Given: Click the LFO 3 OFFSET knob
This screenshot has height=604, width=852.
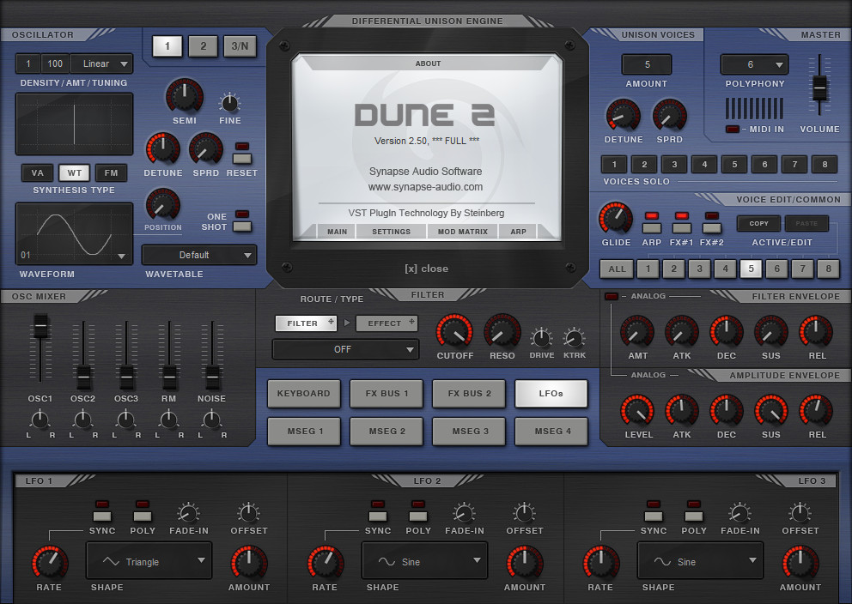Looking at the screenshot, I should click(x=800, y=513).
